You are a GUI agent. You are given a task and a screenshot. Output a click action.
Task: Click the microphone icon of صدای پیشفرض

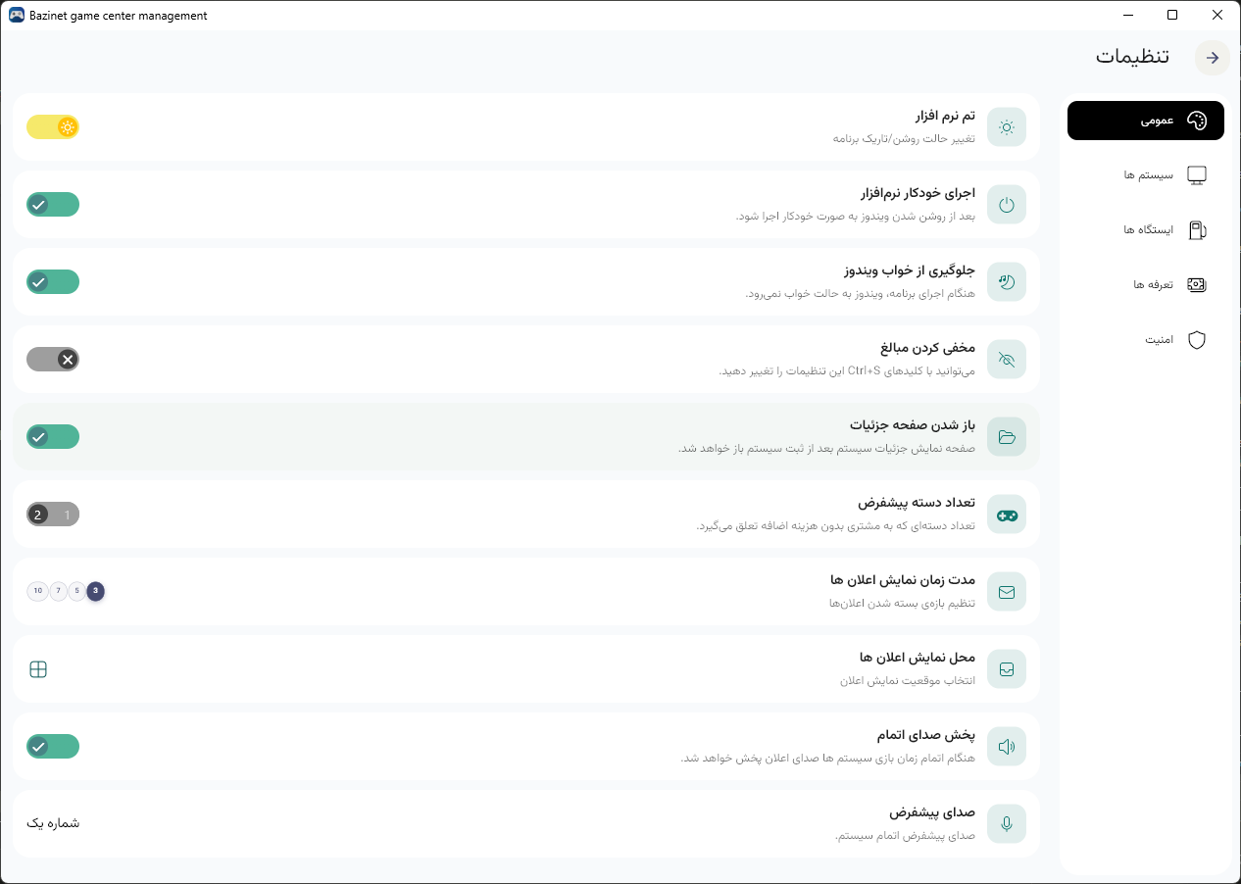pos(1007,824)
